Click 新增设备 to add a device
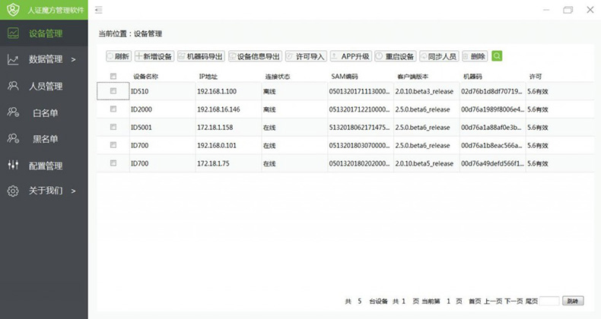The image size is (601, 319). [x=154, y=56]
